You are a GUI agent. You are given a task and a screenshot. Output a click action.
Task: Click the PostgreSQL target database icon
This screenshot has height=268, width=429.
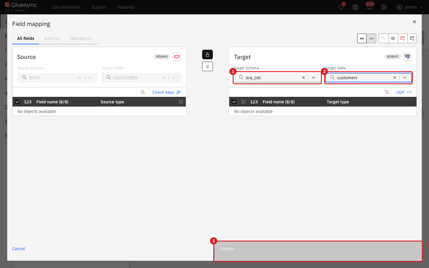pyautogui.click(x=408, y=57)
